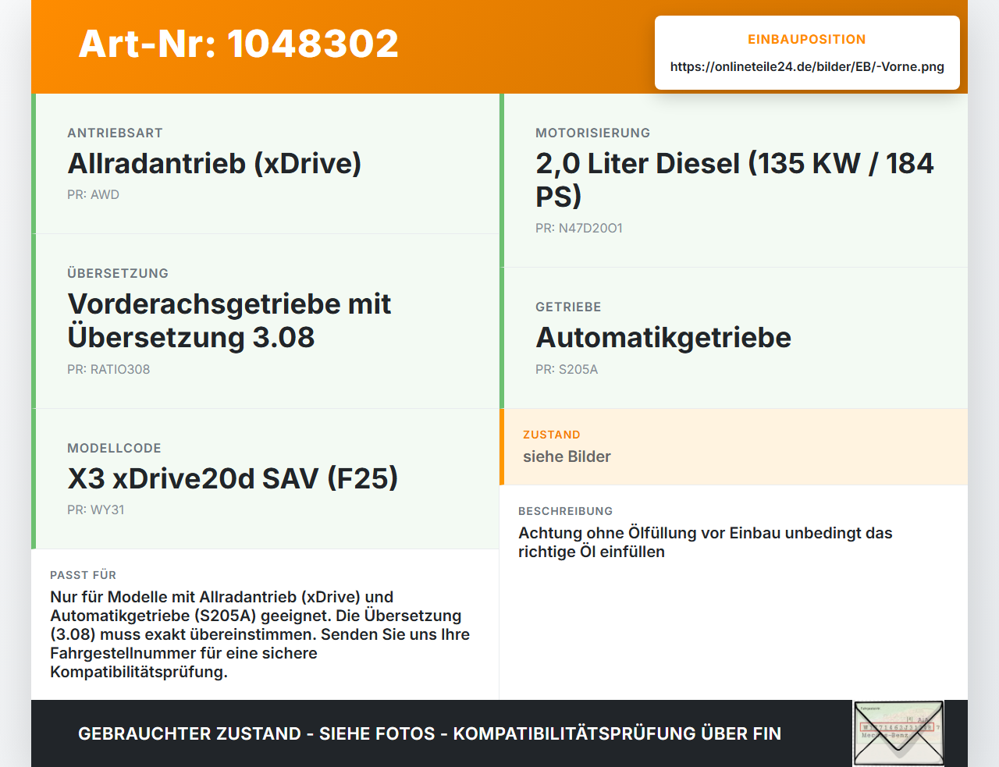The image size is (999, 767).
Task: Click the PASST FÜR label
Action: click(83, 575)
